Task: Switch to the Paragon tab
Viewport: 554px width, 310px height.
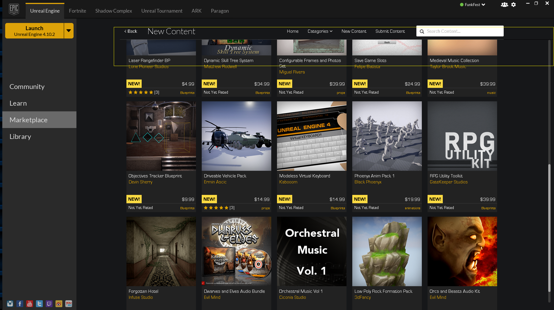Action: click(220, 11)
